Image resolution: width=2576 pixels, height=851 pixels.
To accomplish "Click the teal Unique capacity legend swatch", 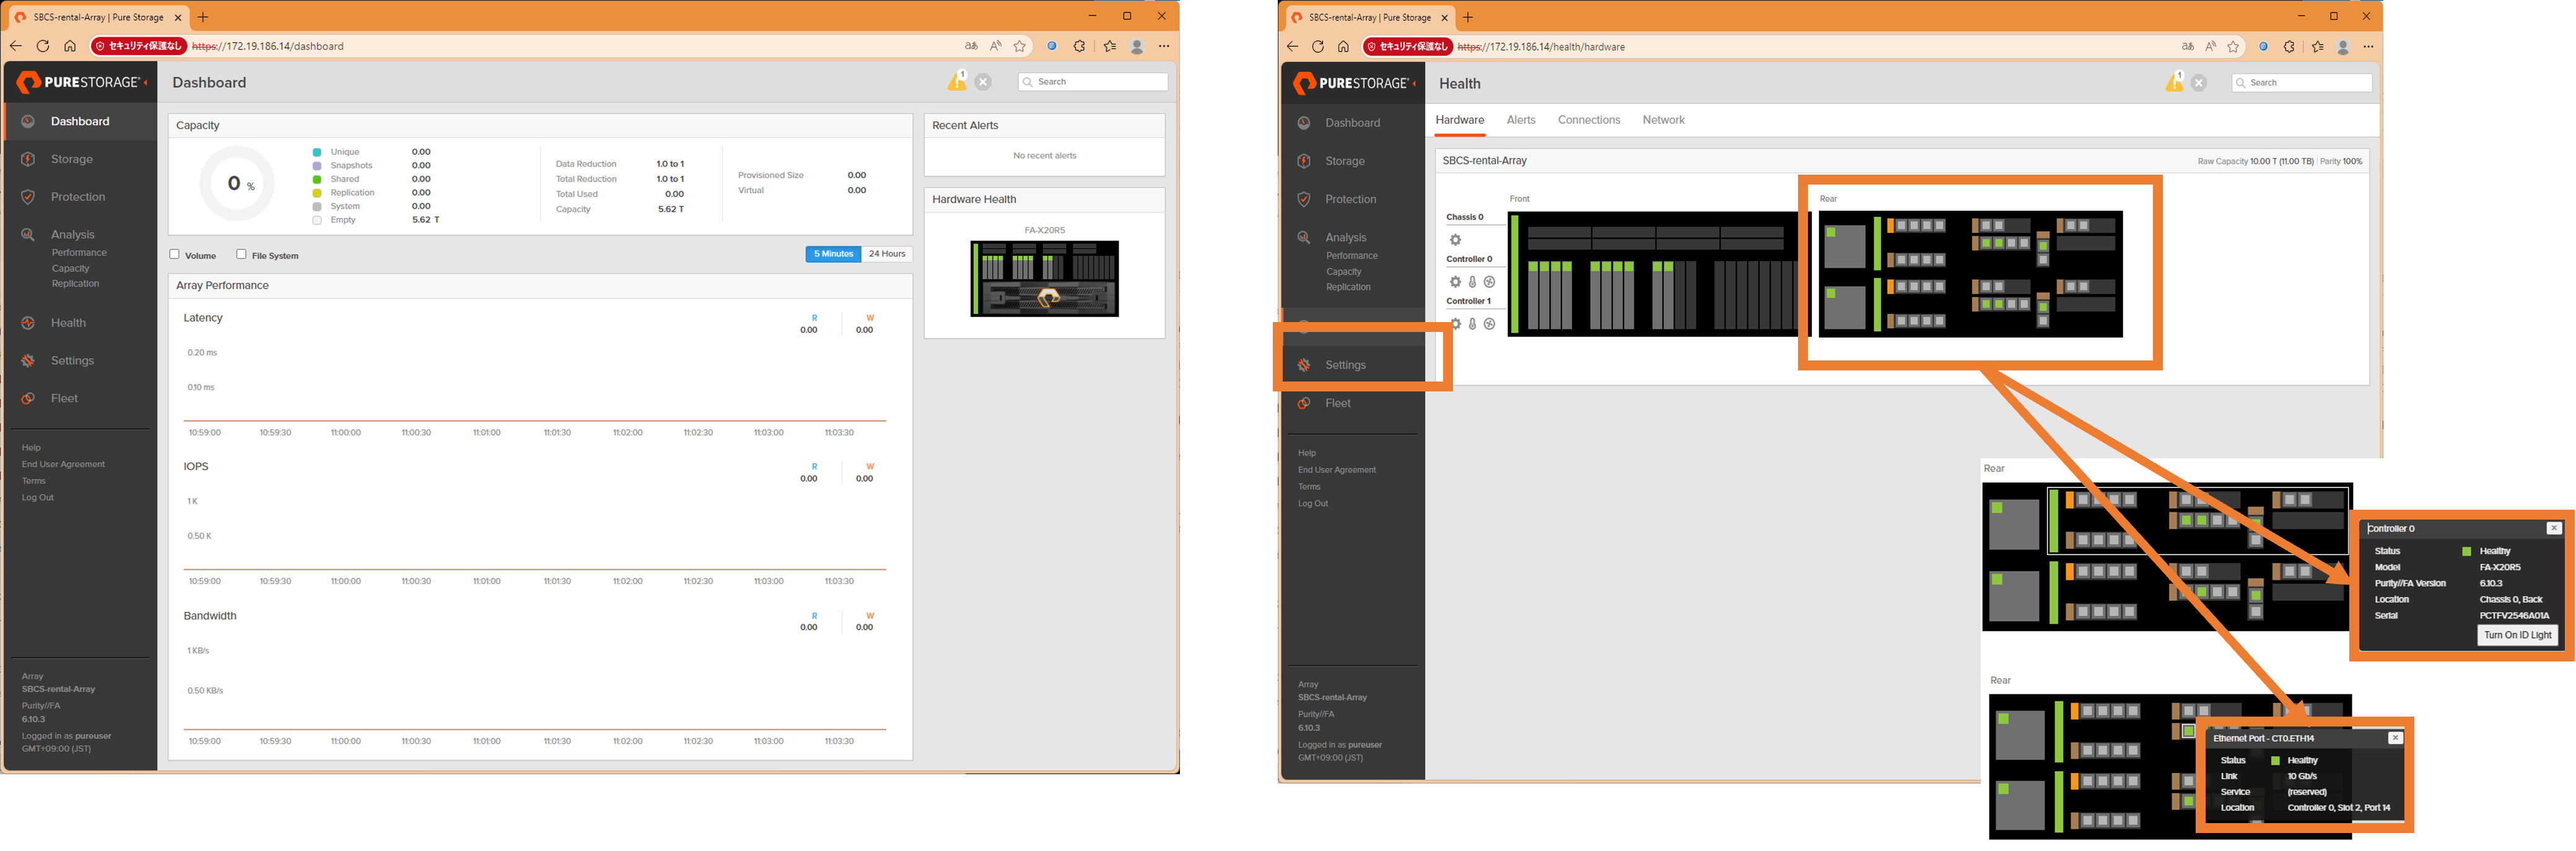I will click(317, 152).
